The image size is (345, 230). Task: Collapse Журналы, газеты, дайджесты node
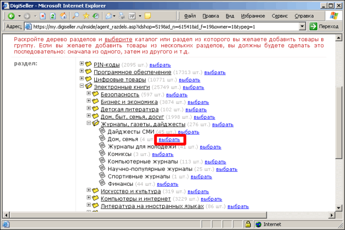pyautogui.click(x=89, y=123)
